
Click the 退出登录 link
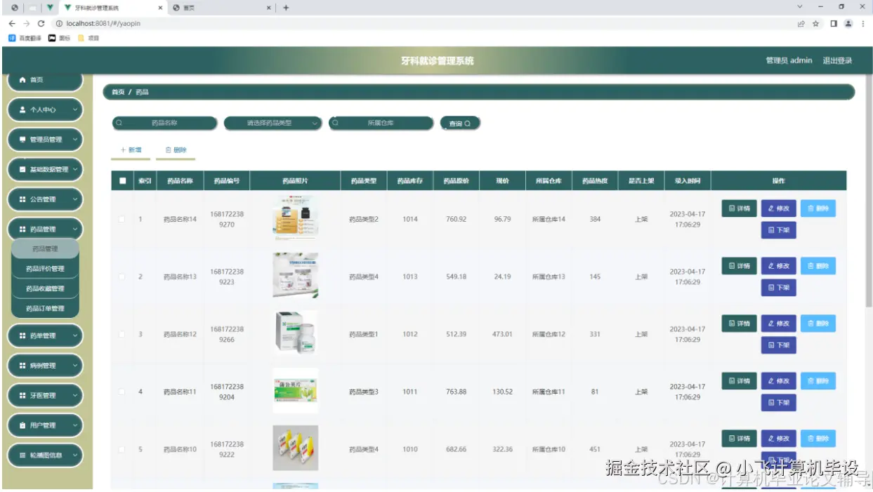pos(838,60)
